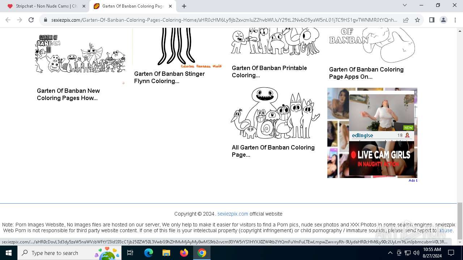Open All Garten Of Banban Coloring Page link

pos(273,151)
